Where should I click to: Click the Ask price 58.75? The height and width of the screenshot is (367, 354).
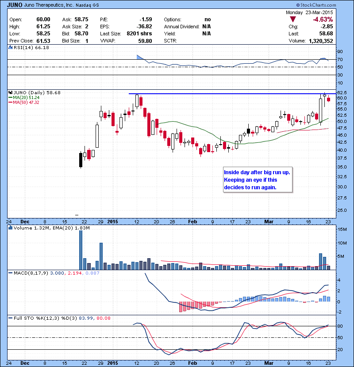click(81, 19)
